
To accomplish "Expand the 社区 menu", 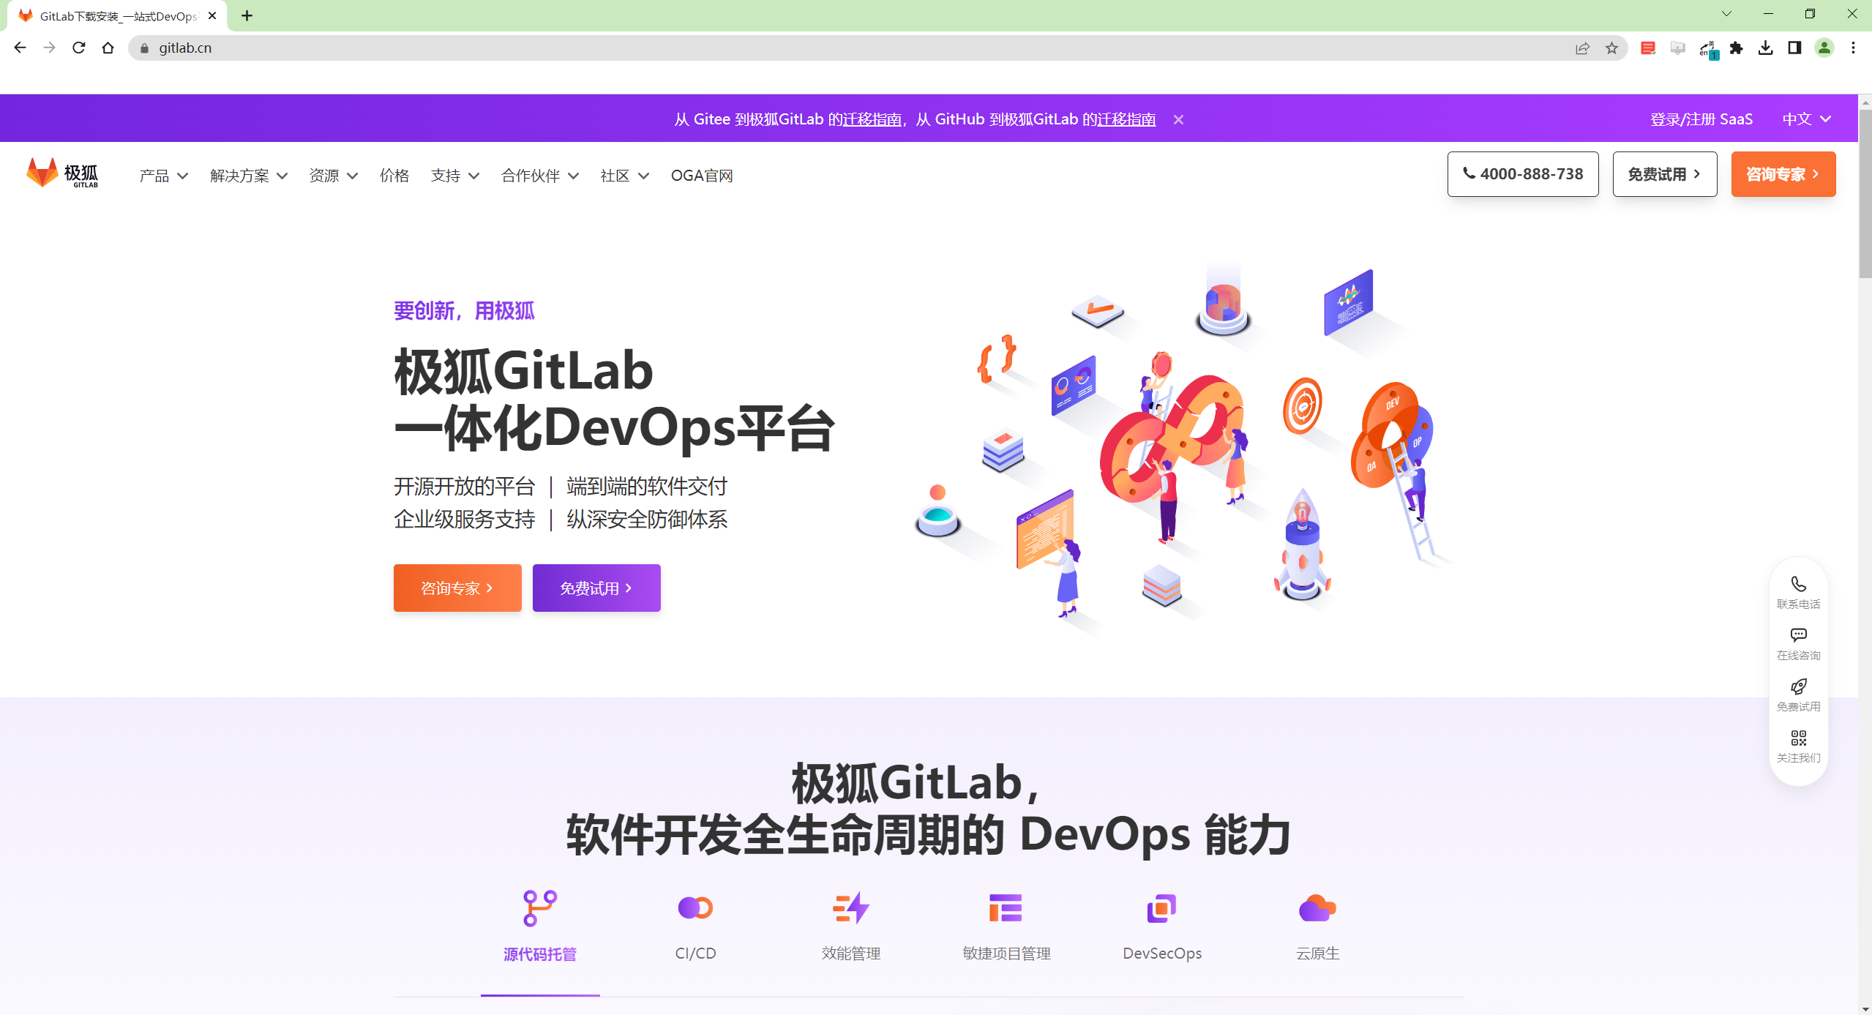I will coord(625,176).
